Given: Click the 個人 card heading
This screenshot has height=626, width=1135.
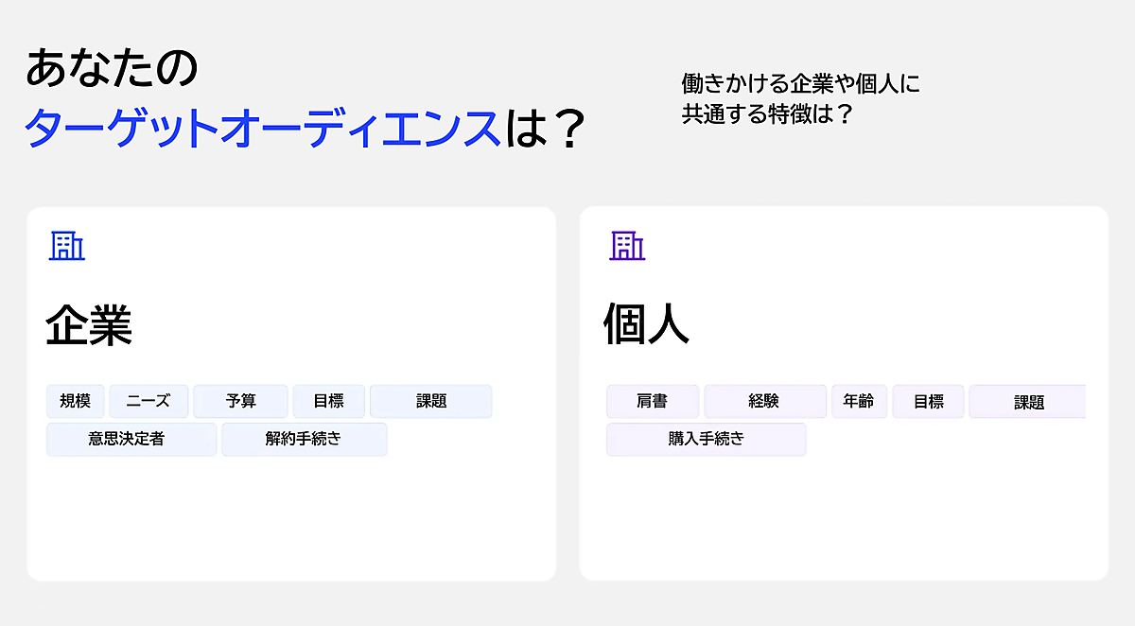Looking at the screenshot, I should [647, 326].
